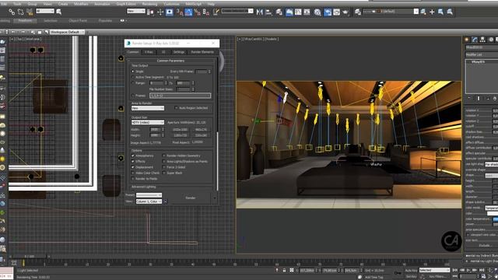
Task: Open the Preset dropdown in Render Setup
Action: (149, 195)
